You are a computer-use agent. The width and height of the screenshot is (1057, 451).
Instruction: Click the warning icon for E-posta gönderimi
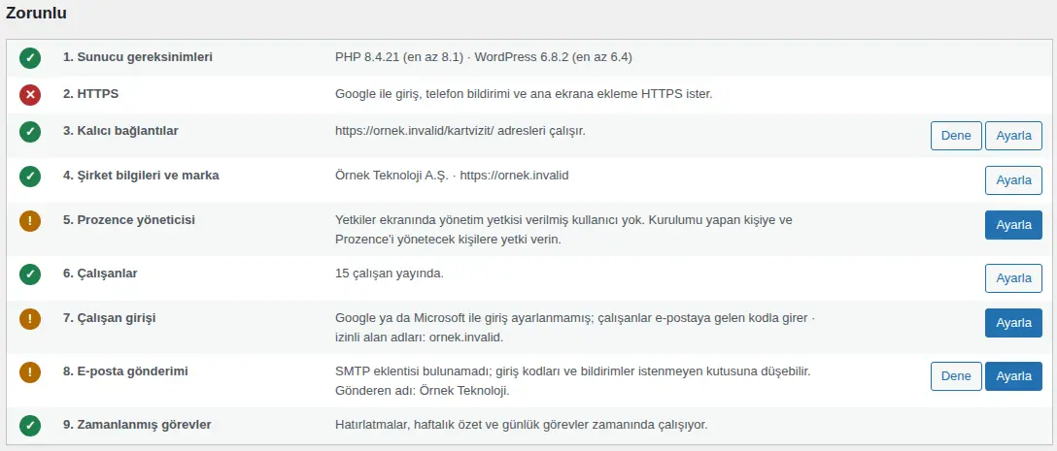click(x=30, y=371)
